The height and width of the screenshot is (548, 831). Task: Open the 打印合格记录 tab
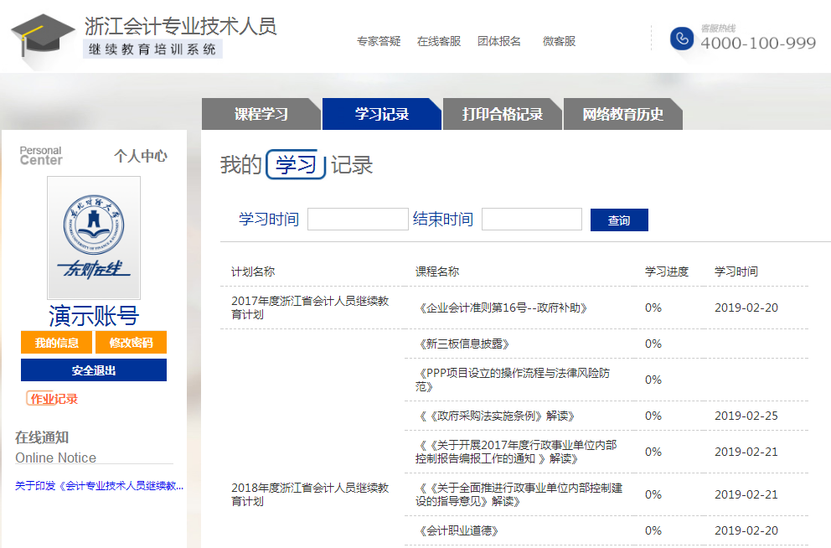coord(503,115)
